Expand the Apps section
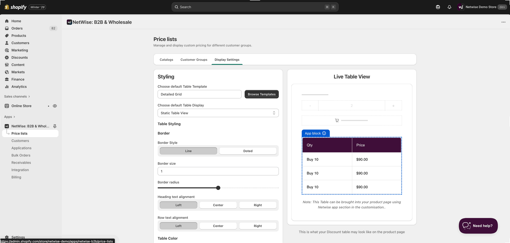Viewport: 510px width, 243px height. [10, 117]
